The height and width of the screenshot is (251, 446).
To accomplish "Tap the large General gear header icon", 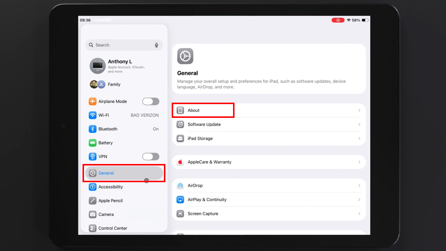I will 185,56.
